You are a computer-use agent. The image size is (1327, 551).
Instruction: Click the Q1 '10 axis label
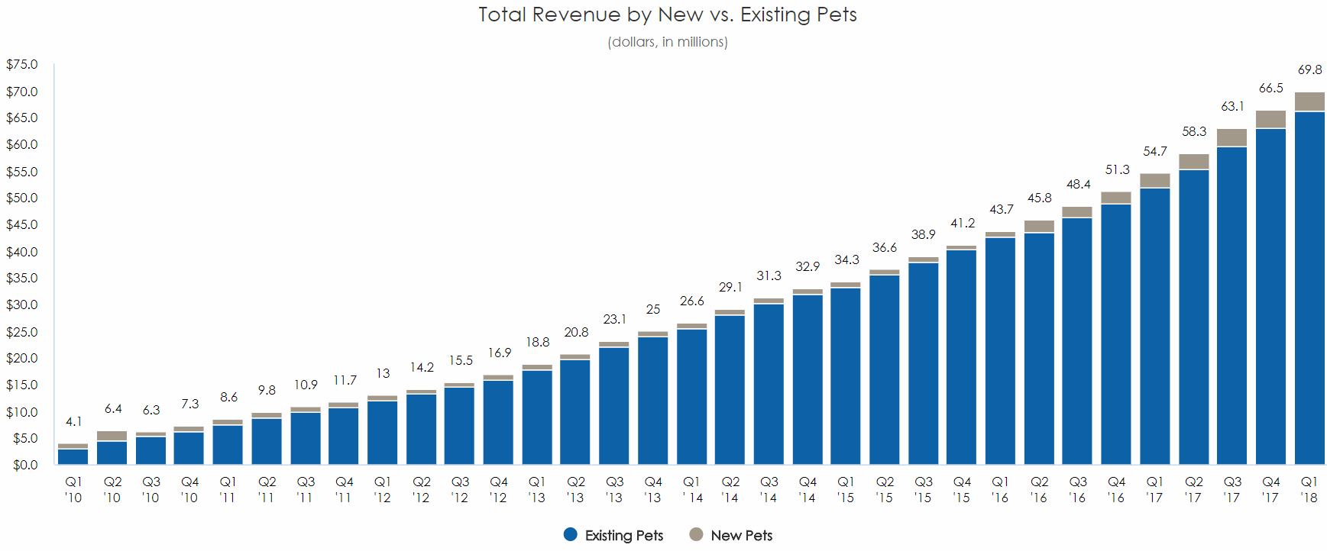73,489
